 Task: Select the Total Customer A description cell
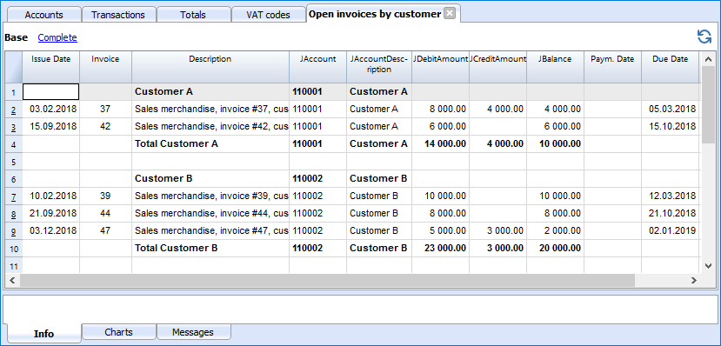pyautogui.click(x=210, y=143)
